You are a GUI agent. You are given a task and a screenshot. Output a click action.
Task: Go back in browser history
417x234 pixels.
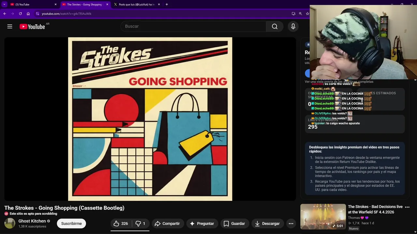click(x=5, y=14)
